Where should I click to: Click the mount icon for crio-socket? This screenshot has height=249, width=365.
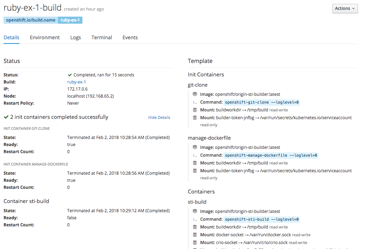[195, 242]
